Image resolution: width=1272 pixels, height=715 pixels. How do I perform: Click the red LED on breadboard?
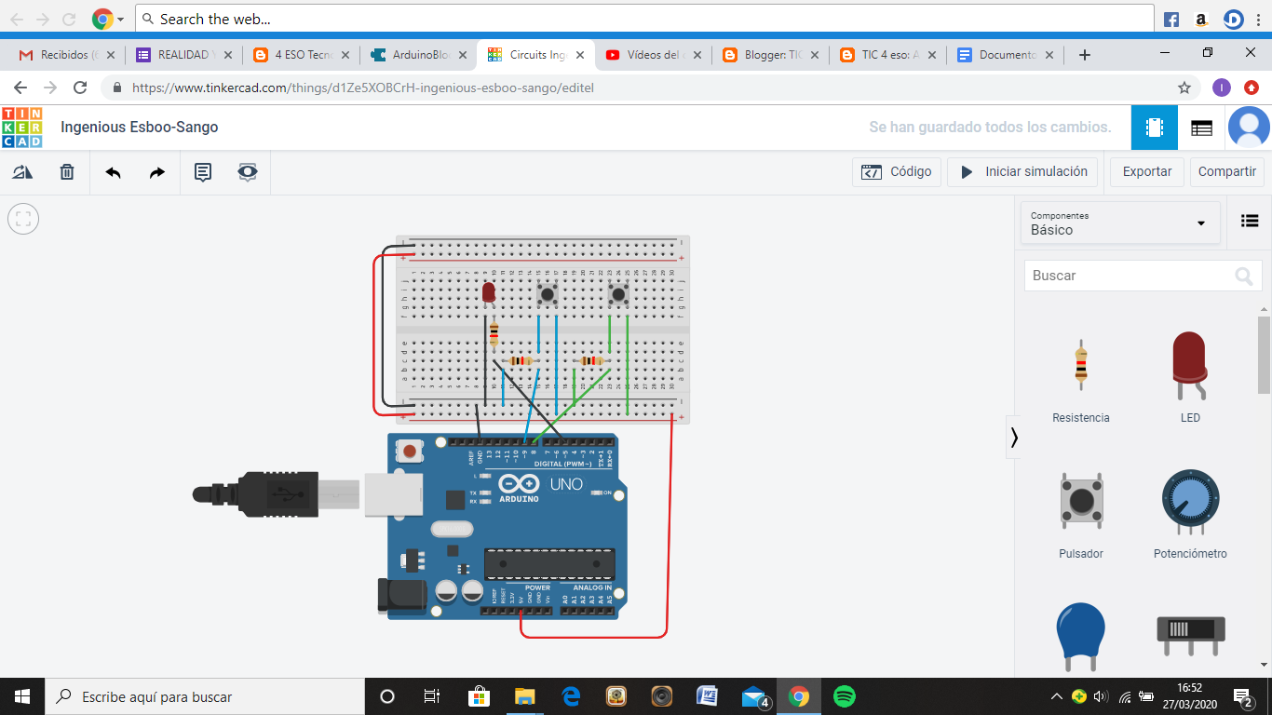(x=488, y=292)
